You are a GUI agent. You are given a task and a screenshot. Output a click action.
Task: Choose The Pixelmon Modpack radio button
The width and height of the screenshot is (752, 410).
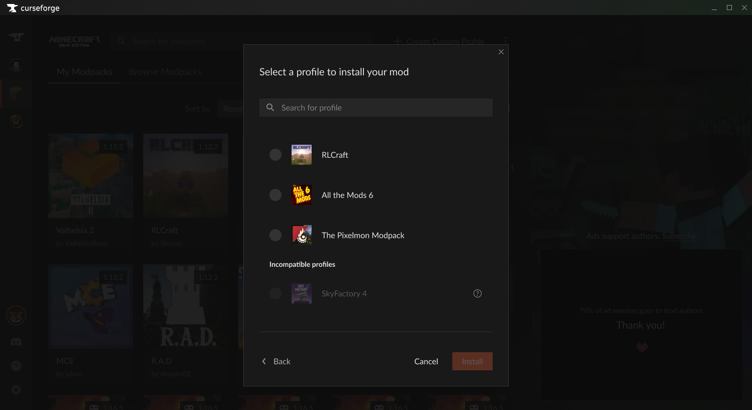275,235
